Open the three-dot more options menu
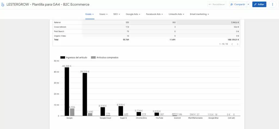 coord(272,4)
